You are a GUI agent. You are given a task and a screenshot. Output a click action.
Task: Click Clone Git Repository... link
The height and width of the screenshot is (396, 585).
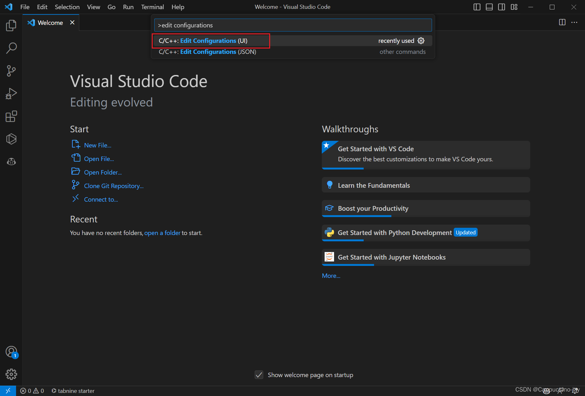tap(114, 186)
